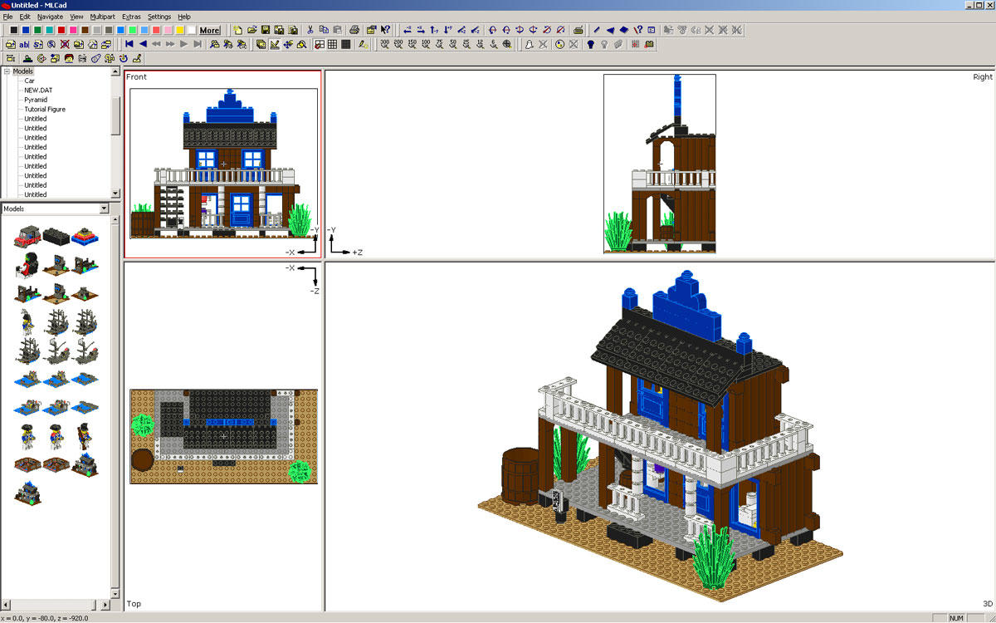Click the Add Triangle primitive icon
This screenshot has width=996, height=623.
click(610, 30)
